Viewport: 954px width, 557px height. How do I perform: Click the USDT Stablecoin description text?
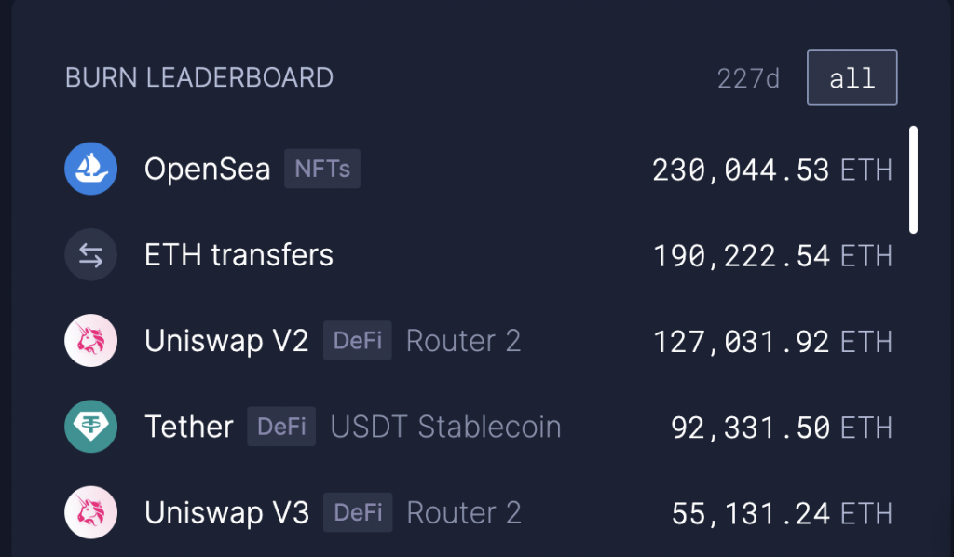tap(446, 427)
